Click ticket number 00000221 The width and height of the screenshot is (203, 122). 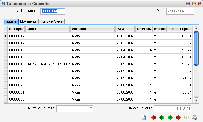(x=17, y=92)
